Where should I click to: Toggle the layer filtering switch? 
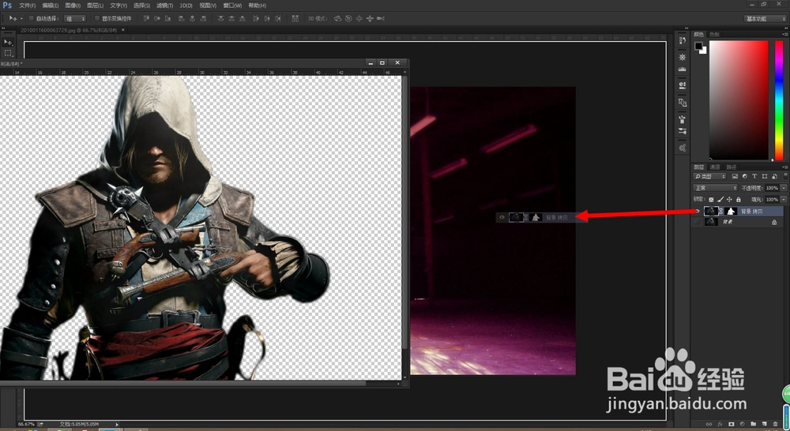785,176
